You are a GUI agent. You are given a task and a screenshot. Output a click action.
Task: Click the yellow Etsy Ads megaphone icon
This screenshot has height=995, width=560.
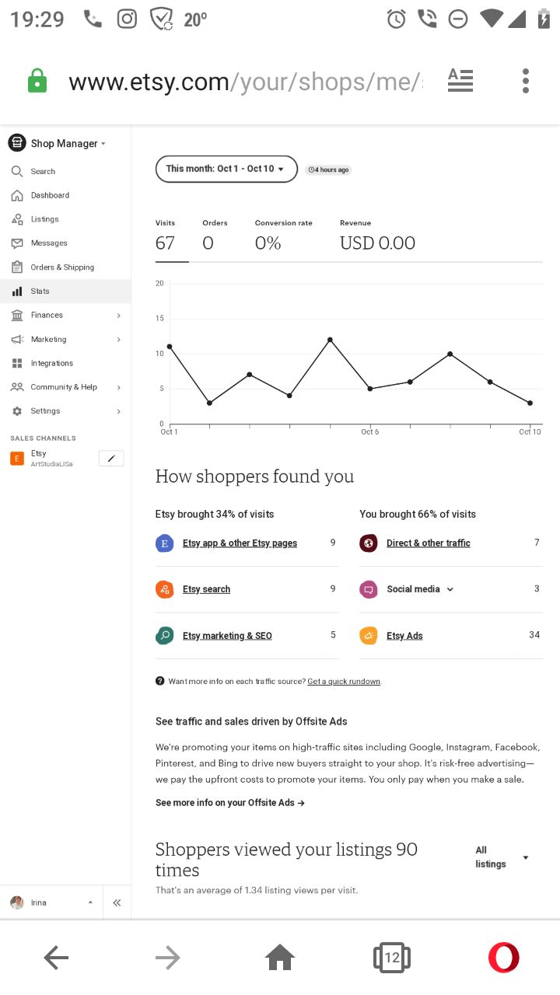click(x=369, y=636)
